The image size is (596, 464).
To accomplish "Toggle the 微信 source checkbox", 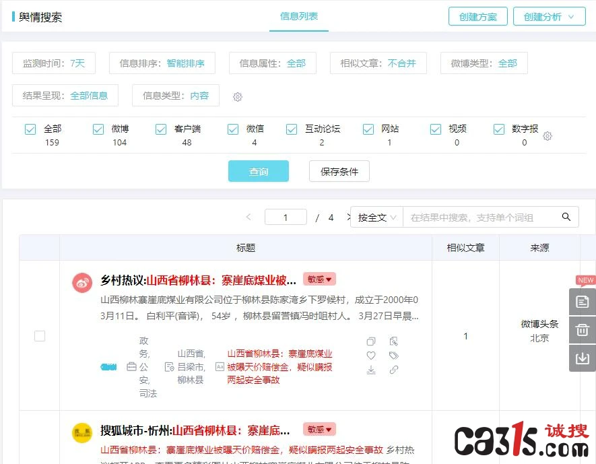I will [x=233, y=129].
